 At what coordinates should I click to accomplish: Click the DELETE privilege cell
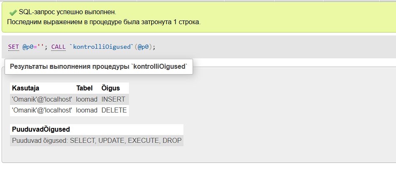click(x=114, y=110)
